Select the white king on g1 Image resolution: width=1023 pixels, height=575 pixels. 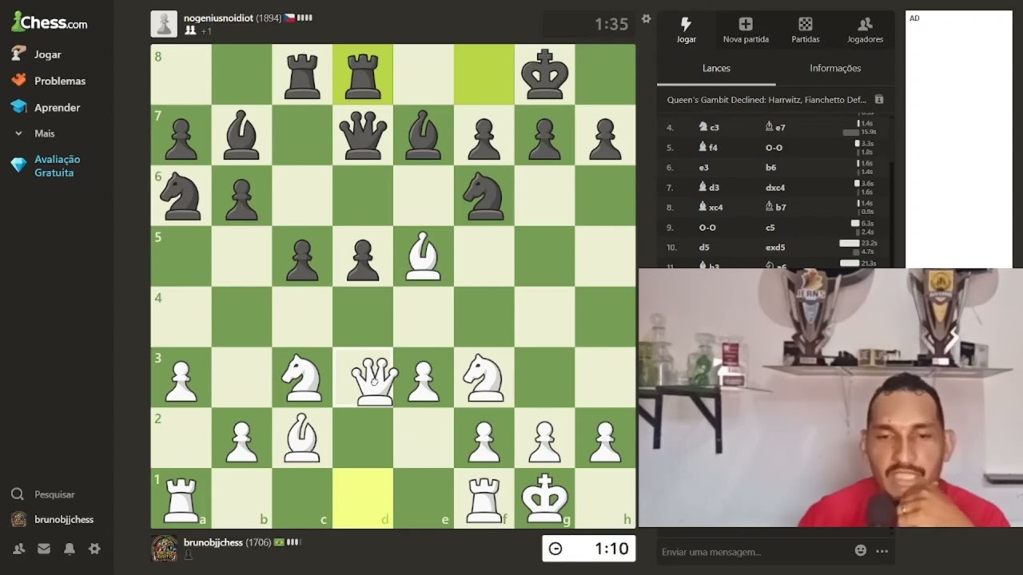(545, 498)
